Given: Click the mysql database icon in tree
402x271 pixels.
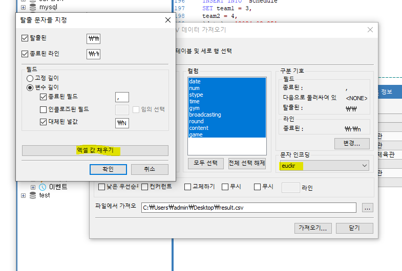Looking at the screenshot, I should coord(33,7).
